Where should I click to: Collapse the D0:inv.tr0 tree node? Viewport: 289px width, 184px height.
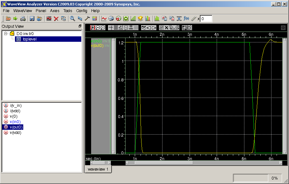6,33
